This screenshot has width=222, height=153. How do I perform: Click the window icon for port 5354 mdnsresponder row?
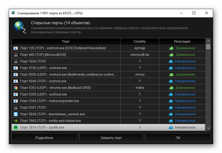(x=16, y=101)
